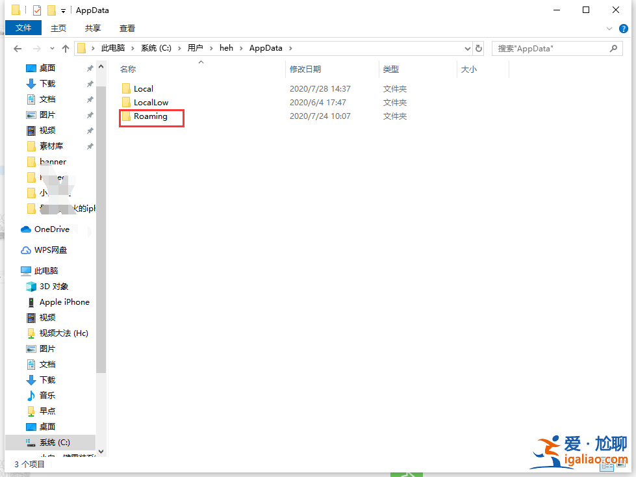The image size is (636, 477).
Task: Navigate back with the back arrow
Action: click(17, 48)
